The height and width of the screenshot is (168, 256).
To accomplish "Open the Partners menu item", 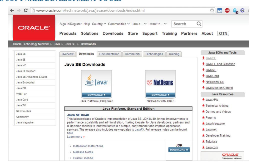I will pyautogui.click(x=189, y=33).
